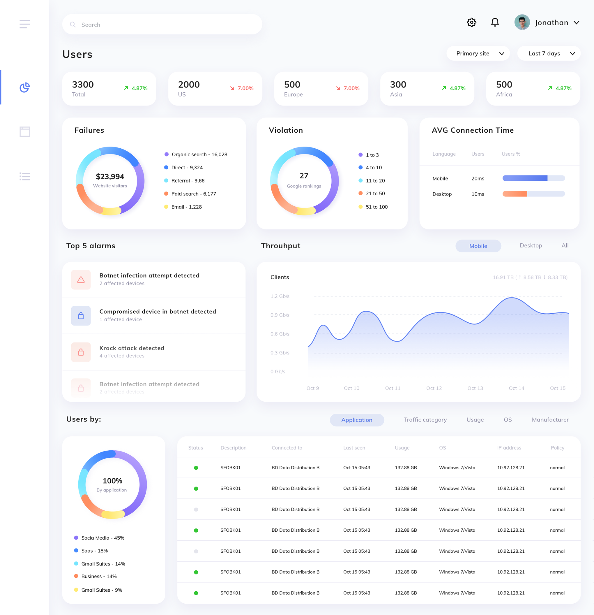594x615 pixels.
Task: Open notifications bell
Action: [x=495, y=23]
